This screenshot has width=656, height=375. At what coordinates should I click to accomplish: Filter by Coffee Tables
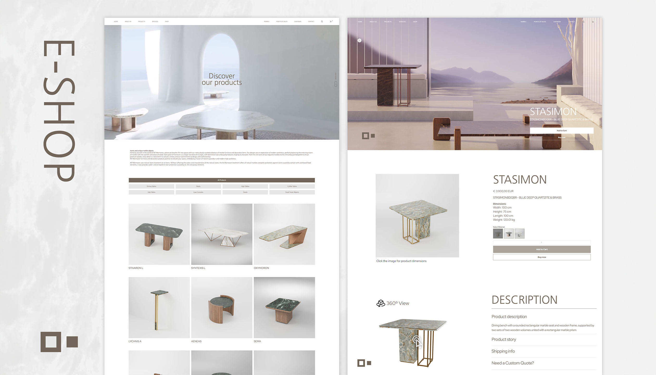coord(292,186)
